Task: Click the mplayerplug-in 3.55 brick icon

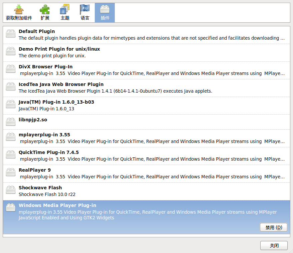Action: [x=11, y=137]
